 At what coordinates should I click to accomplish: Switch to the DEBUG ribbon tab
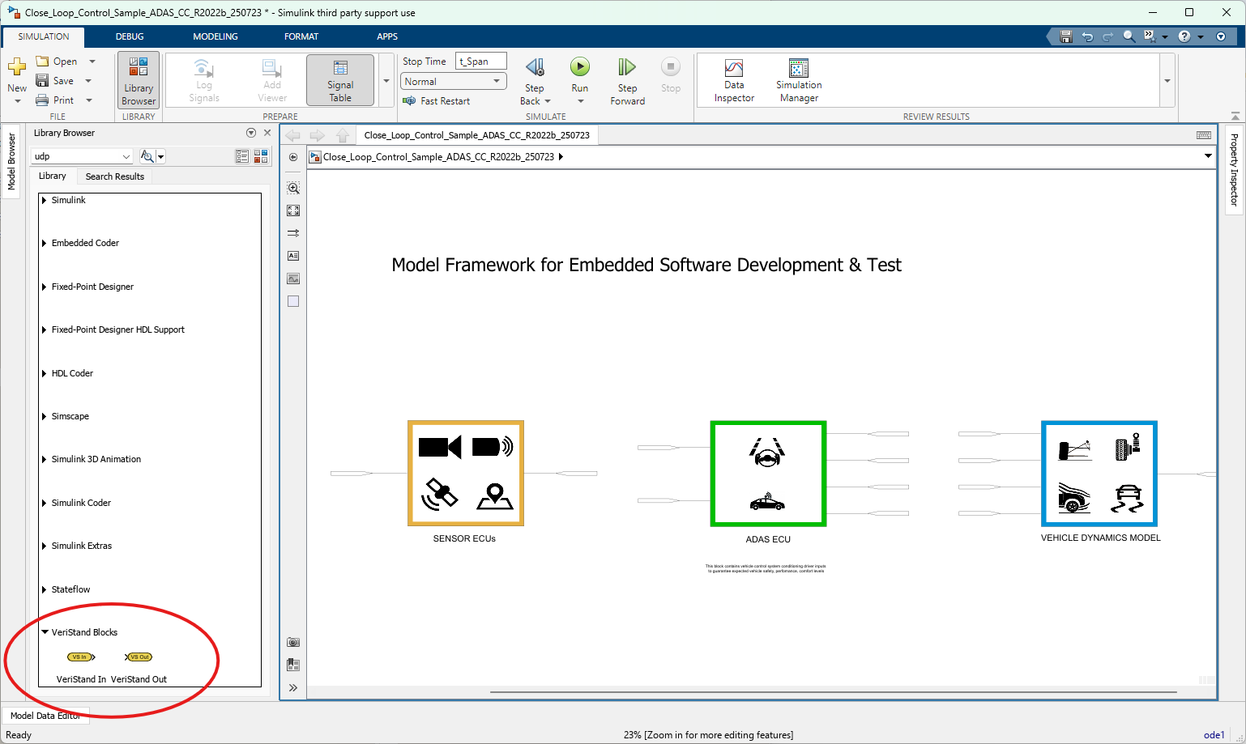[129, 36]
